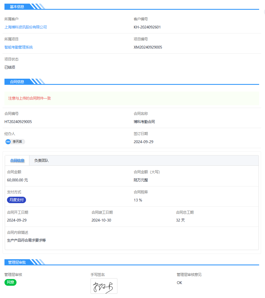Click the green 同意 approval tag
This screenshot has width=265, height=298.
tap(11, 282)
